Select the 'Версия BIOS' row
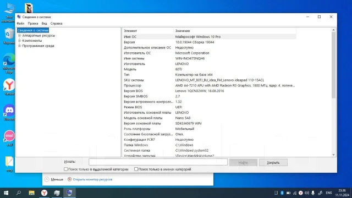Screen dimensions: 352x198 click(209, 91)
